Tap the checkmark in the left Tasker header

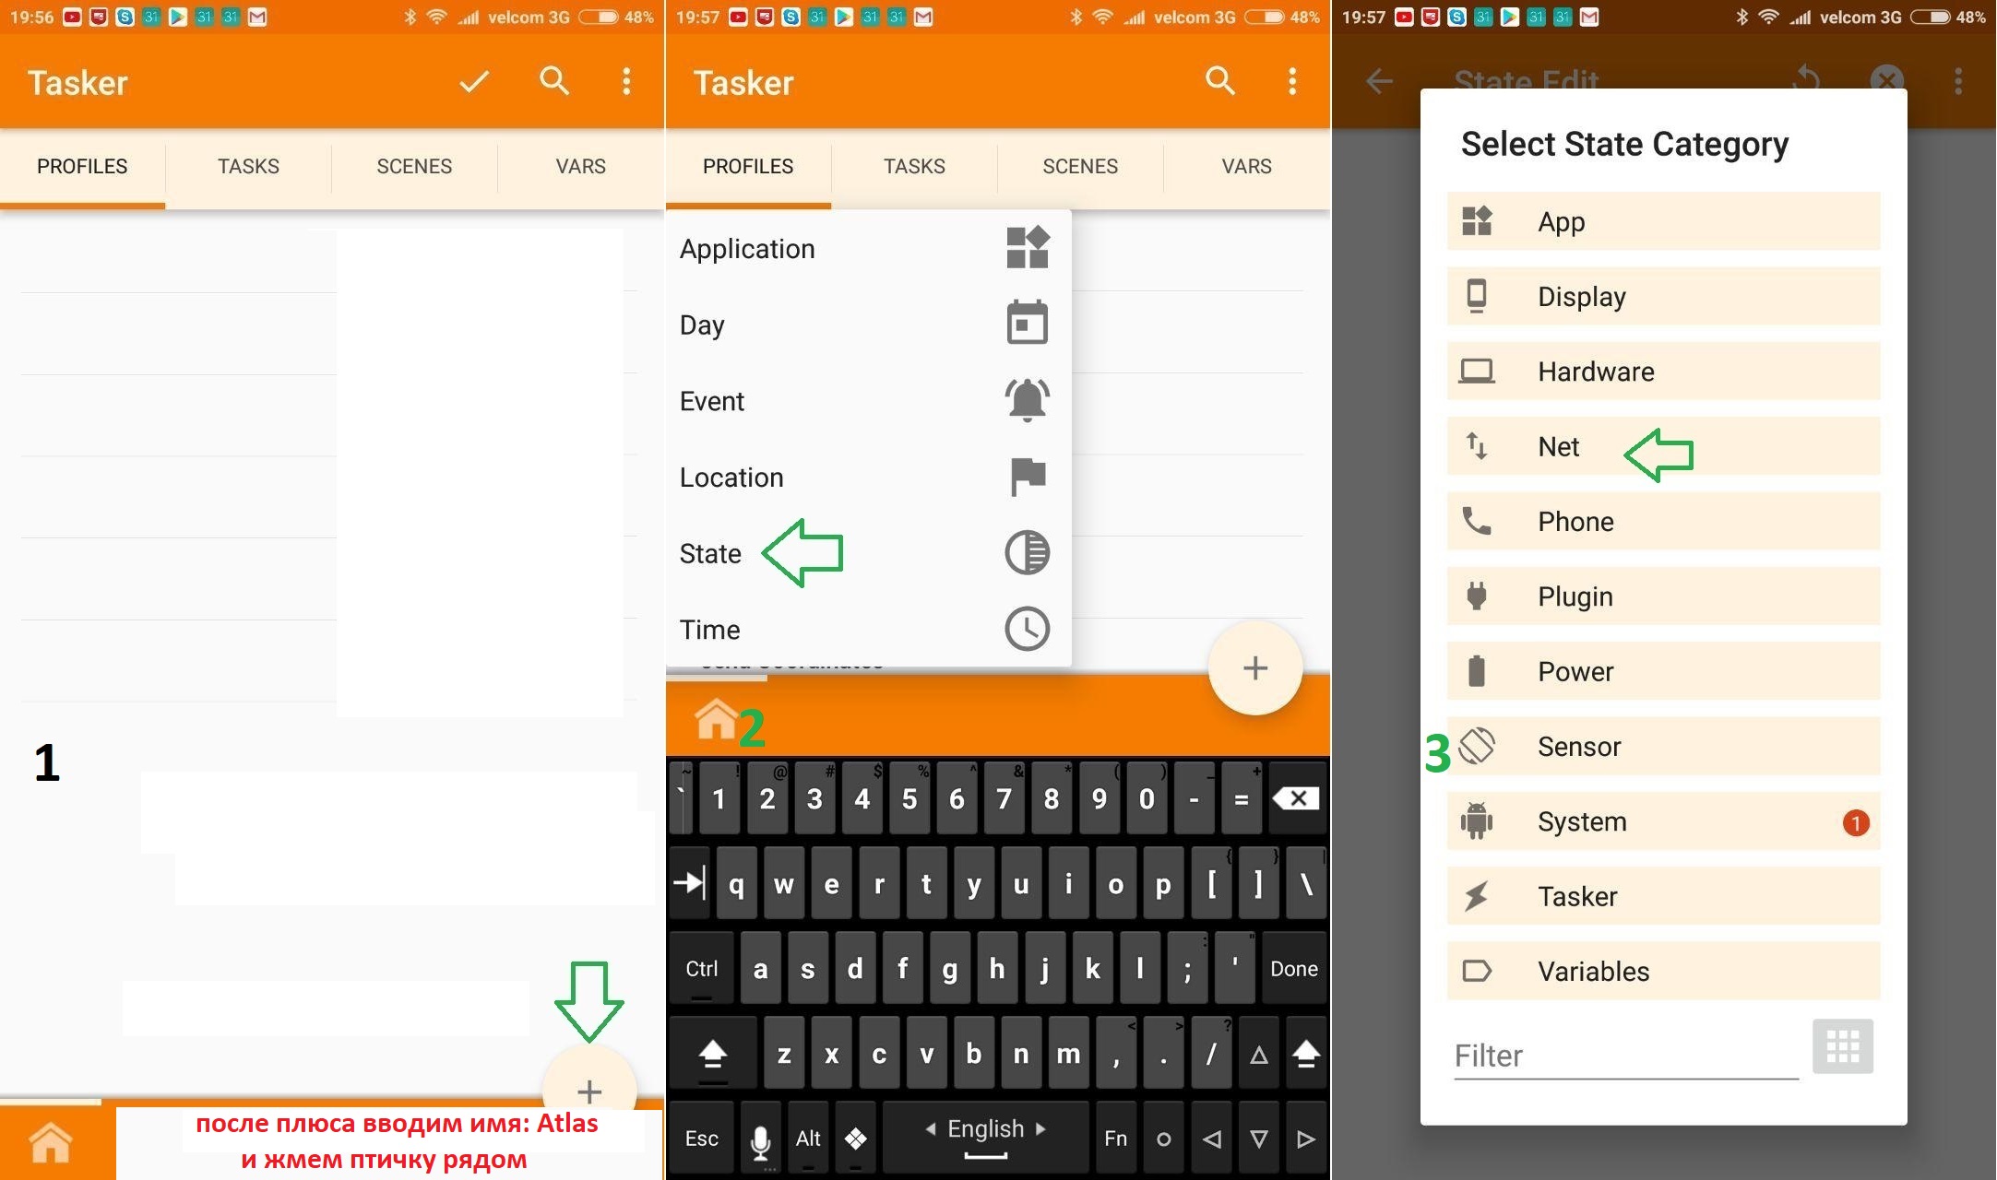[474, 82]
